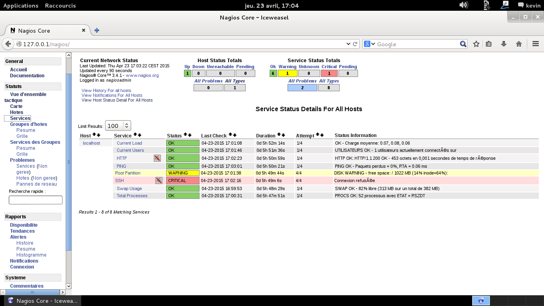Sort Attempt column descending arrow
Image resolution: width=544 pixels, height=306 pixels.
click(x=322, y=135)
